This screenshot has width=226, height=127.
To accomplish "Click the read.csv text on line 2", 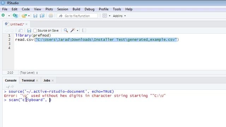I will (x=24, y=40).
